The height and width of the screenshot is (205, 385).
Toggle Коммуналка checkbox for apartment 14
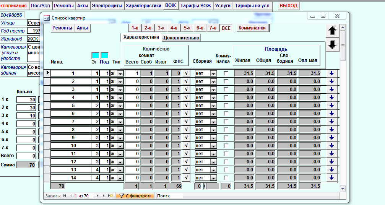226,178
